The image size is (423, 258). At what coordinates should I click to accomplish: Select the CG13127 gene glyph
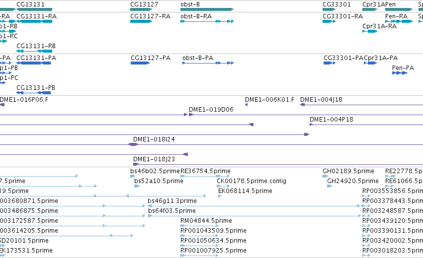click(x=141, y=9)
